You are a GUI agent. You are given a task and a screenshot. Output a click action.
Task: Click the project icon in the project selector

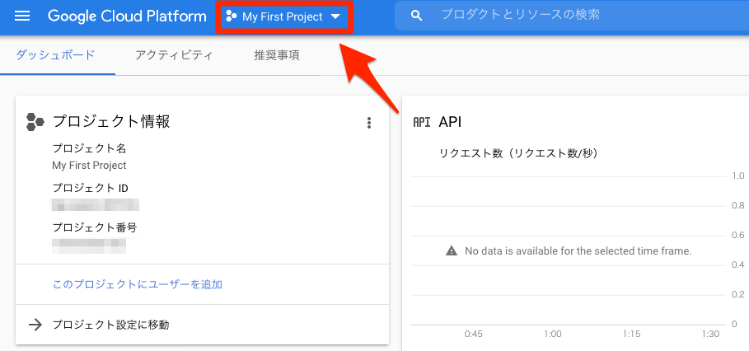point(232,17)
